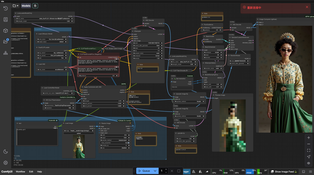The height and width of the screenshot is (175, 314).
Task: Click the Resize Image help question icon
Action: (130, 123)
